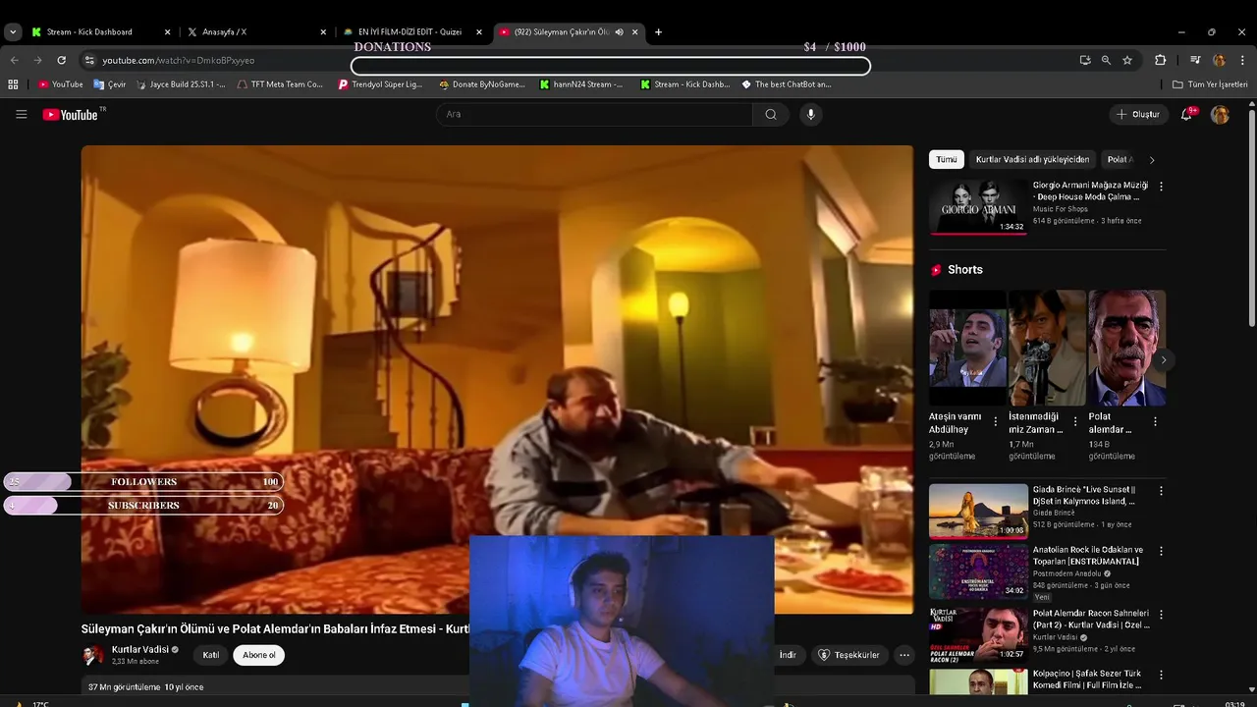Screen dimensions: 1257x707
Task: Mute the Süleyman Çakır tab audio icon
Action: point(619,32)
